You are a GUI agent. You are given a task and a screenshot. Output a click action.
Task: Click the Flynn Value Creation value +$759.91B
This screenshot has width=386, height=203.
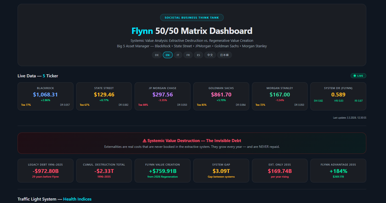[163, 171]
